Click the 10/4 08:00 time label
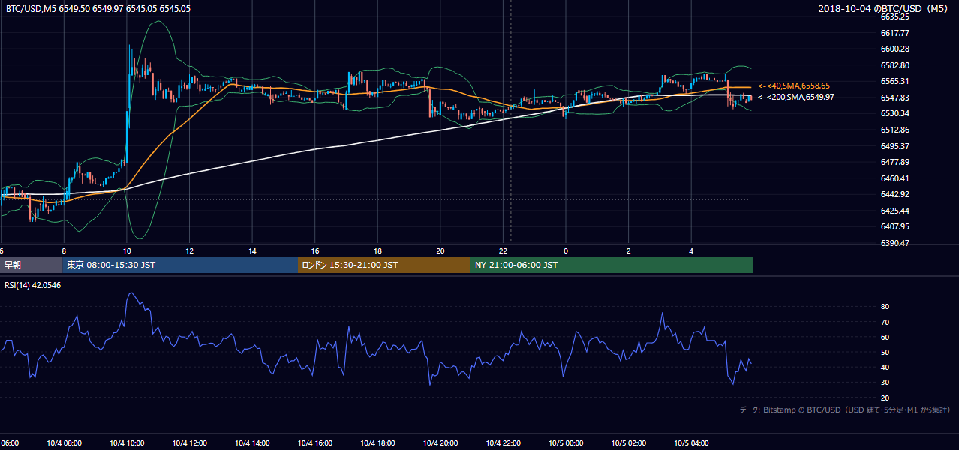The height and width of the screenshot is (450, 959). point(64,443)
